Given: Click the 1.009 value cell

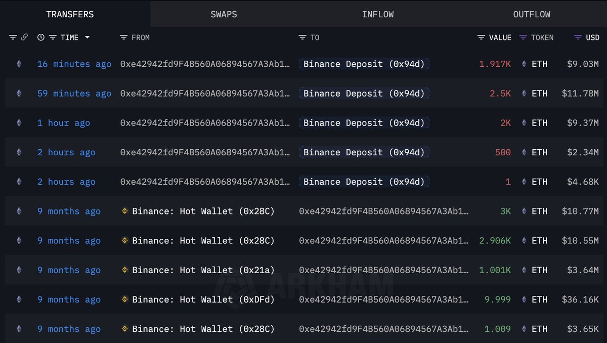Looking at the screenshot, I should point(498,329).
